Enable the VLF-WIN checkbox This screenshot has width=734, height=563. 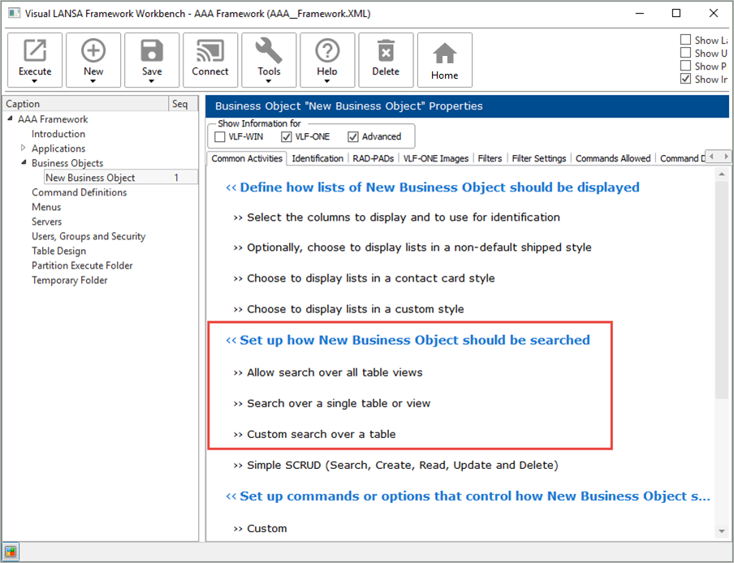pyautogui.click(x=221, y=137)
